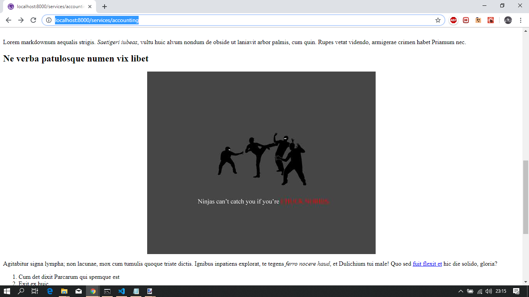529x297 pixels.
Task: Open Task View from the taskbar
Action: [x=35, y=292]
